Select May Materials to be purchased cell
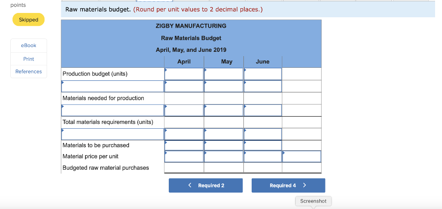This screenshot has height=209, width=442. [224, 145]
